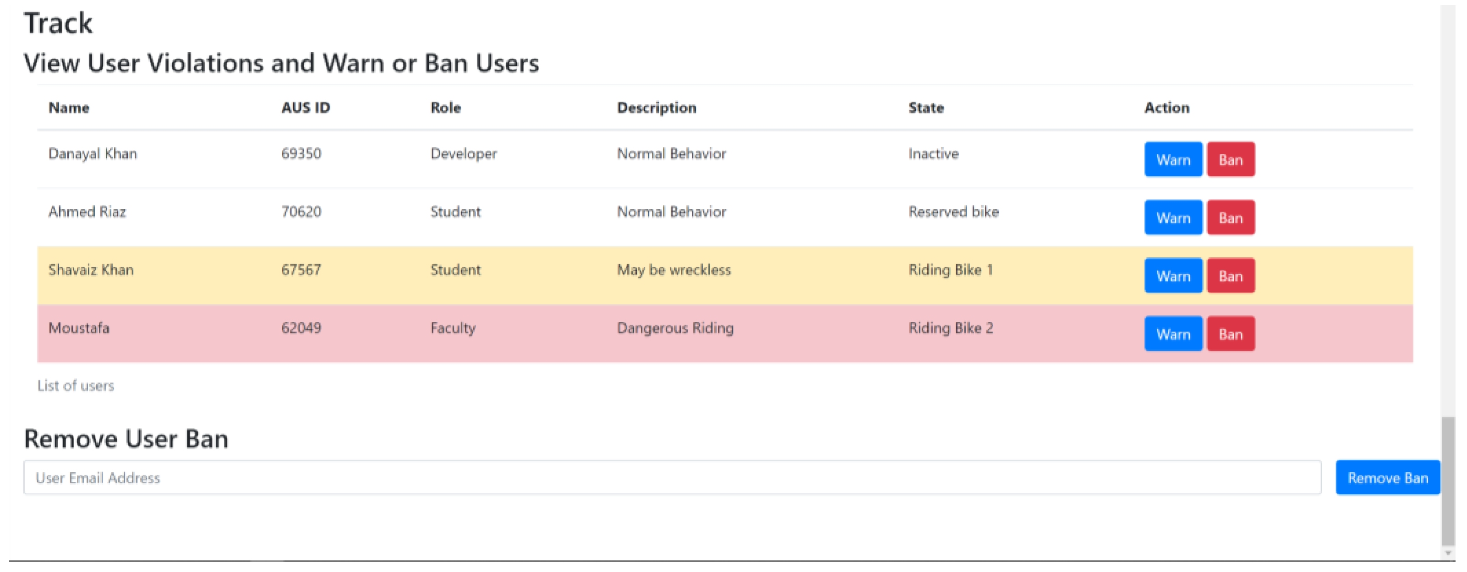Warn user Danayal Khan
This screenshot has width=1467, height=572.
pos(1172,160)
